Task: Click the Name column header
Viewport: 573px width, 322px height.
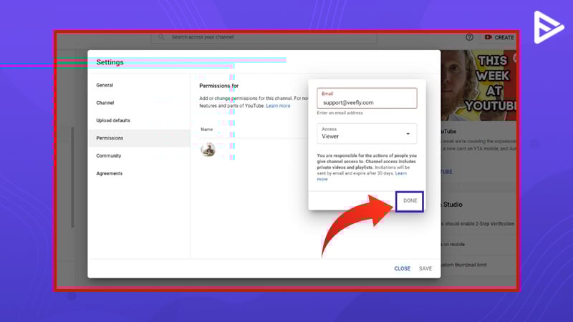Action: 206,130
